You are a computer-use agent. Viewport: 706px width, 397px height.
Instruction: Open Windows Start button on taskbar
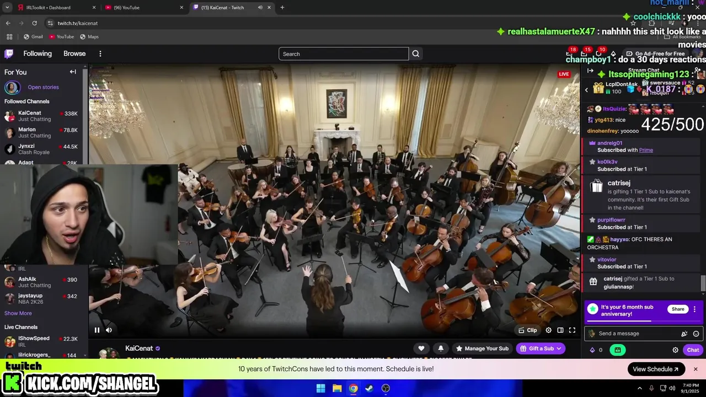pos(320,388)
